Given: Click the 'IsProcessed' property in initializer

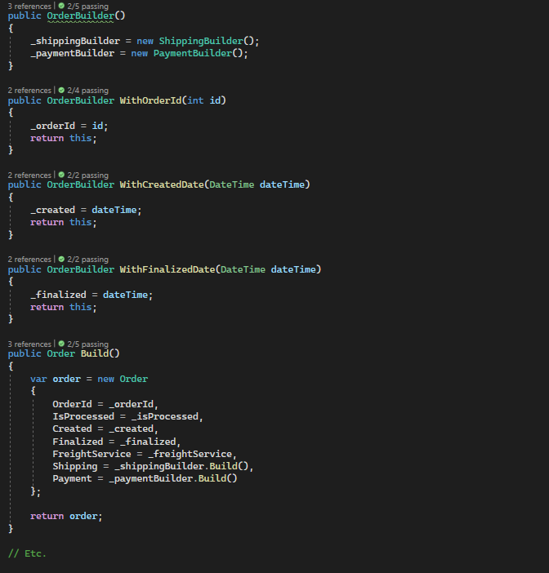Looking at the screenshot, I should pyautogui.click(x=83, y=416).
